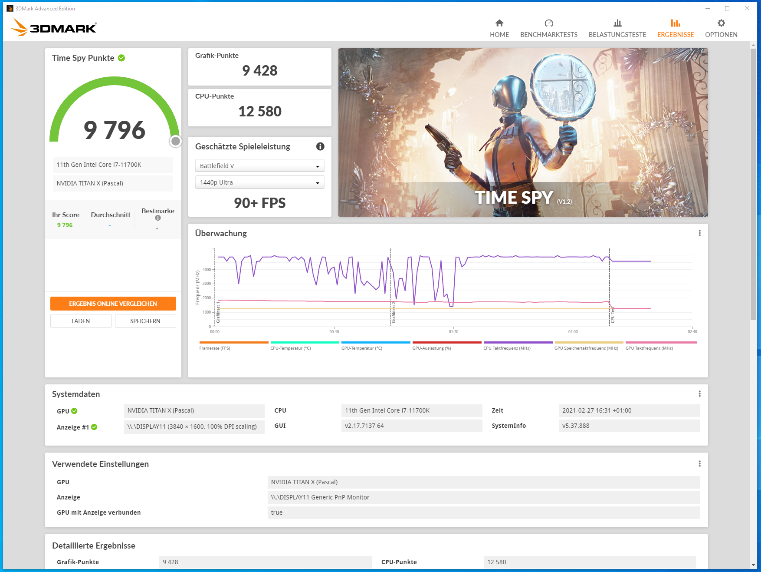
Task: Click the scrollbar down arrow
Action: coord(753,565)
